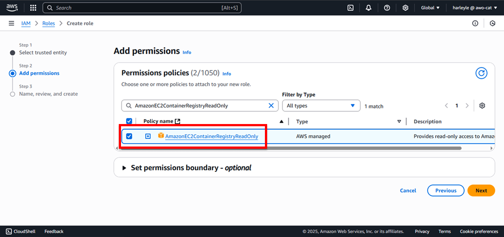Toggle the select-all policies checkbox
The image size is (504, 237).
point(129,121)
